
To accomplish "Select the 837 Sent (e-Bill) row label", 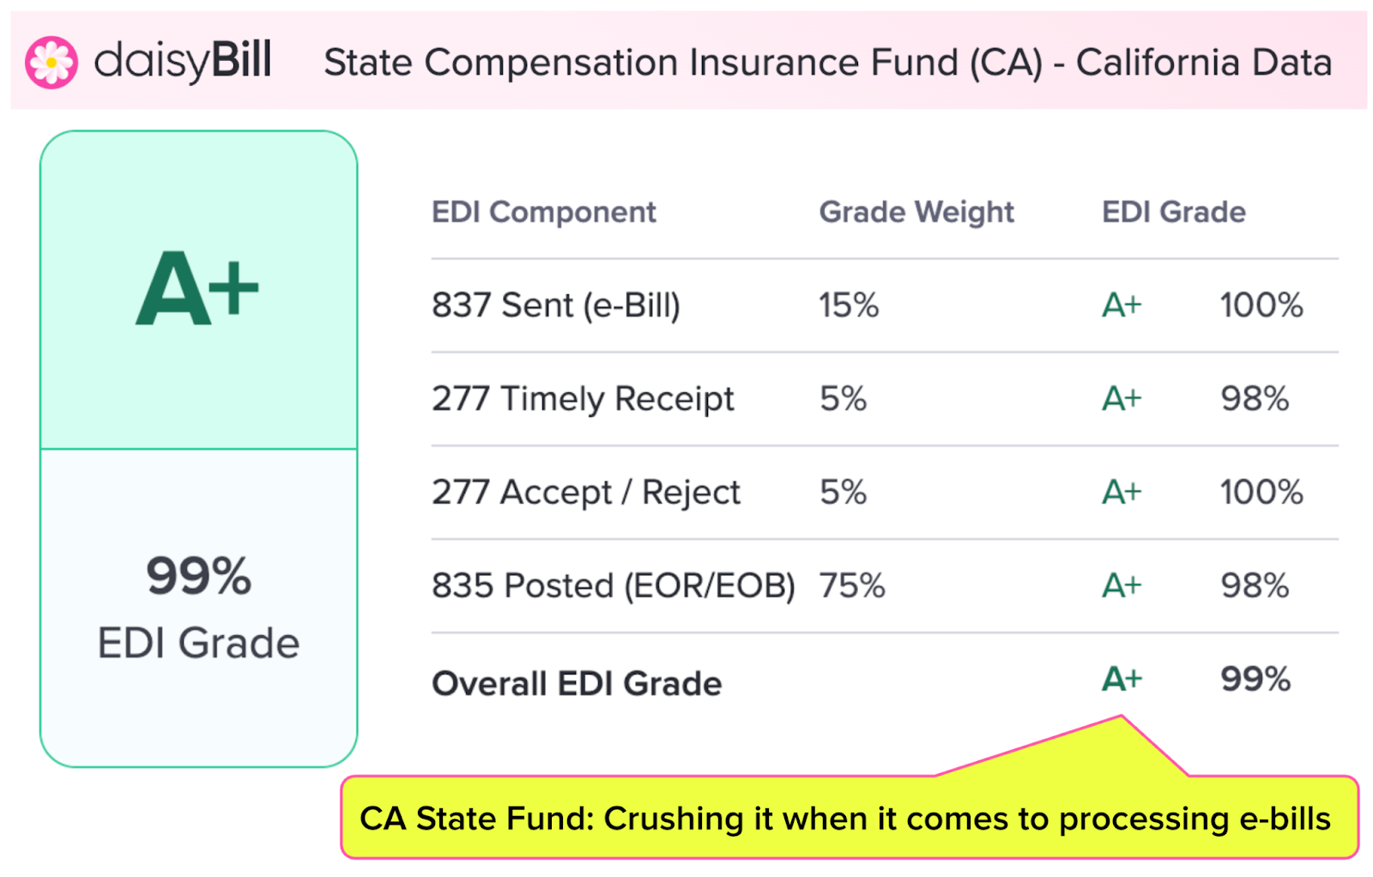I will (x=555, y=305).
